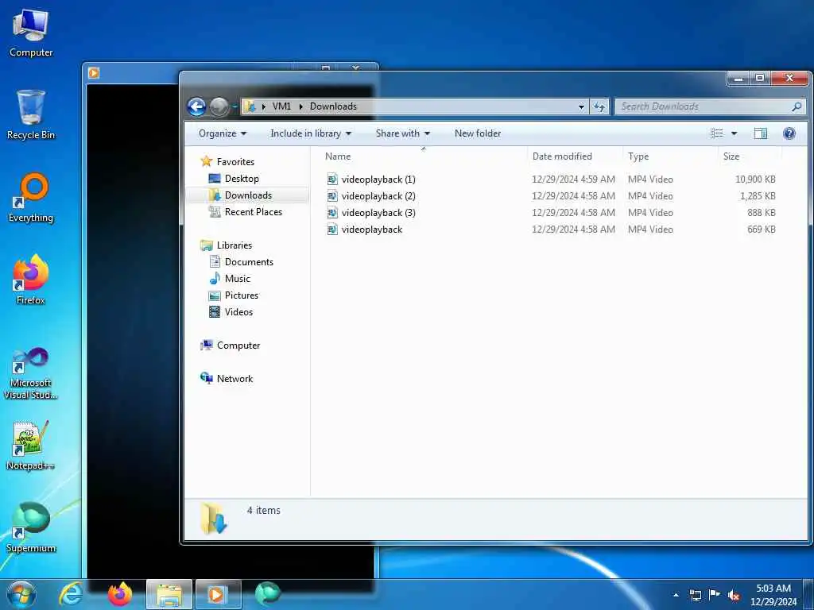814x610 pixels.
Task: Click the Downloads breadcrumb segment
Action: tap(333, 106)
